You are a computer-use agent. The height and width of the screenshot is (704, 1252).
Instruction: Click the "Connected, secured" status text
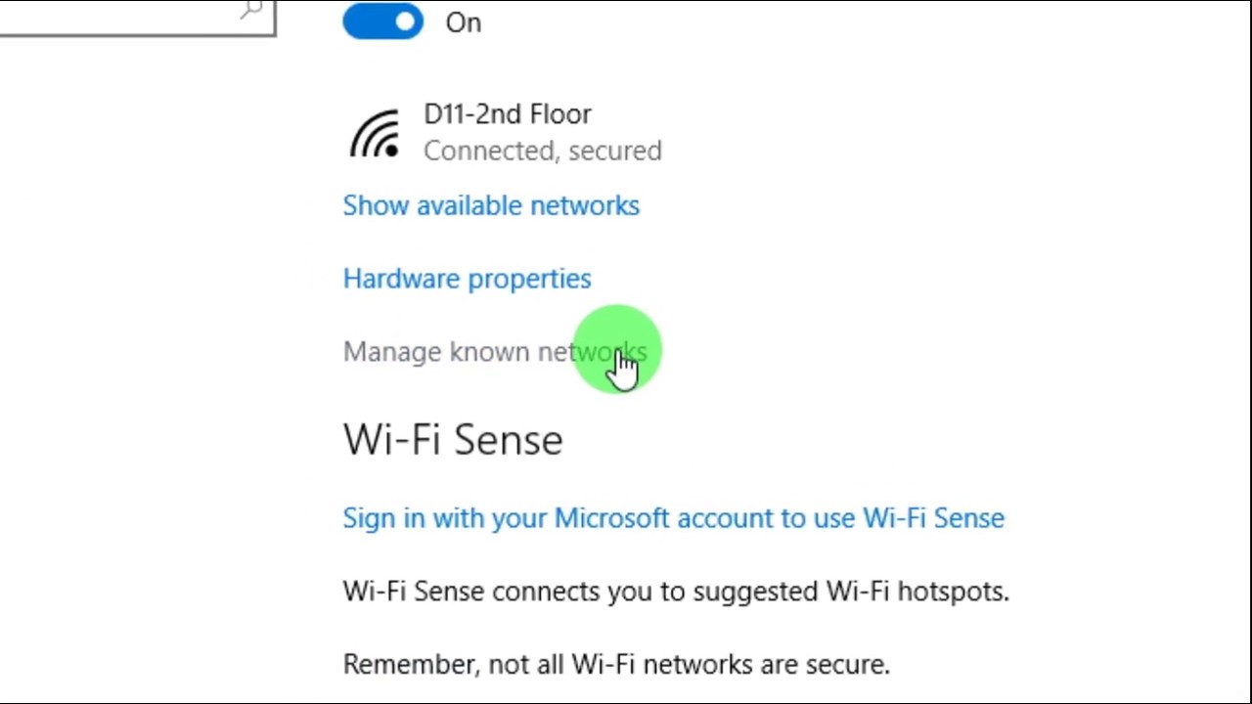point(542,151)
